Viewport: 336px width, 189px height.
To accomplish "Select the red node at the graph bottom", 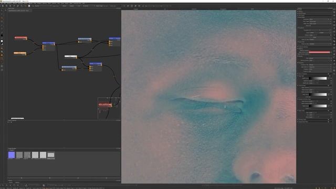I will pyautogui.click(x=105, y=105).
